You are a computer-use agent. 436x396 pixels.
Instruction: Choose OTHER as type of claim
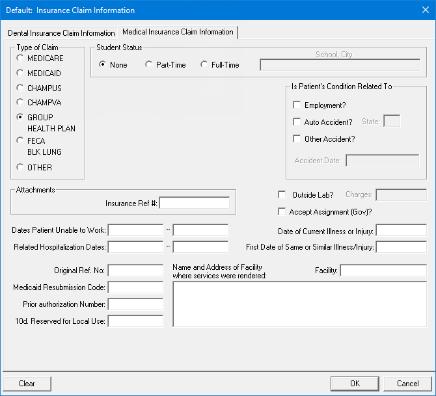(20, 167)
